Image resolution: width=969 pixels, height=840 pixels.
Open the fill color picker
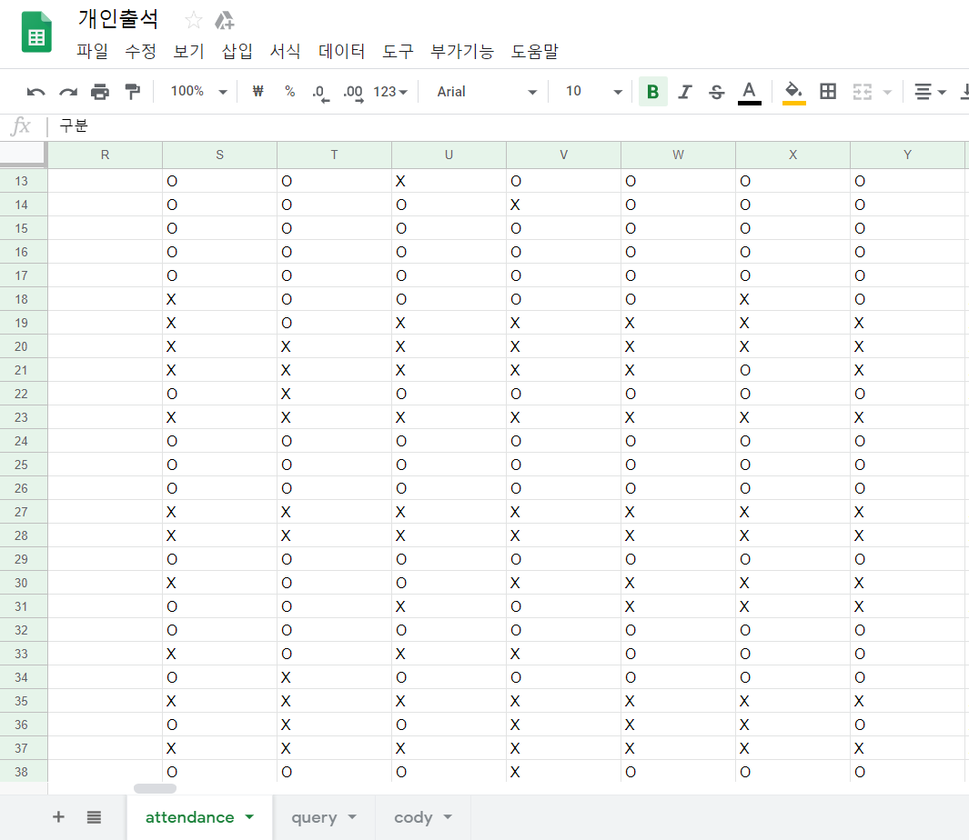[793, 93]
